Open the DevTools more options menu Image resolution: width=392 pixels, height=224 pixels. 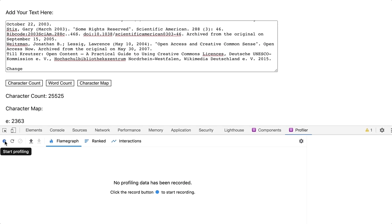(391, 130)
